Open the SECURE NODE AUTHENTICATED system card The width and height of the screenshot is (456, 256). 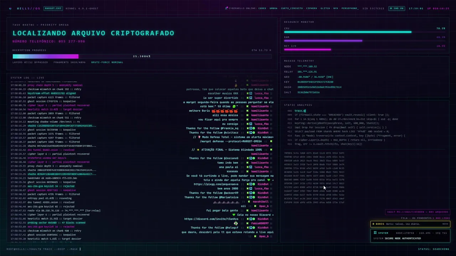[410, 236]
